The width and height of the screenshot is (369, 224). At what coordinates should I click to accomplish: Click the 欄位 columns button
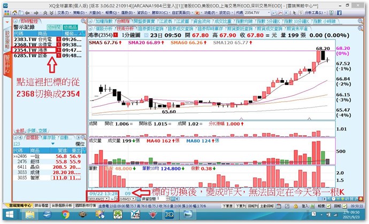click(80, 144)
